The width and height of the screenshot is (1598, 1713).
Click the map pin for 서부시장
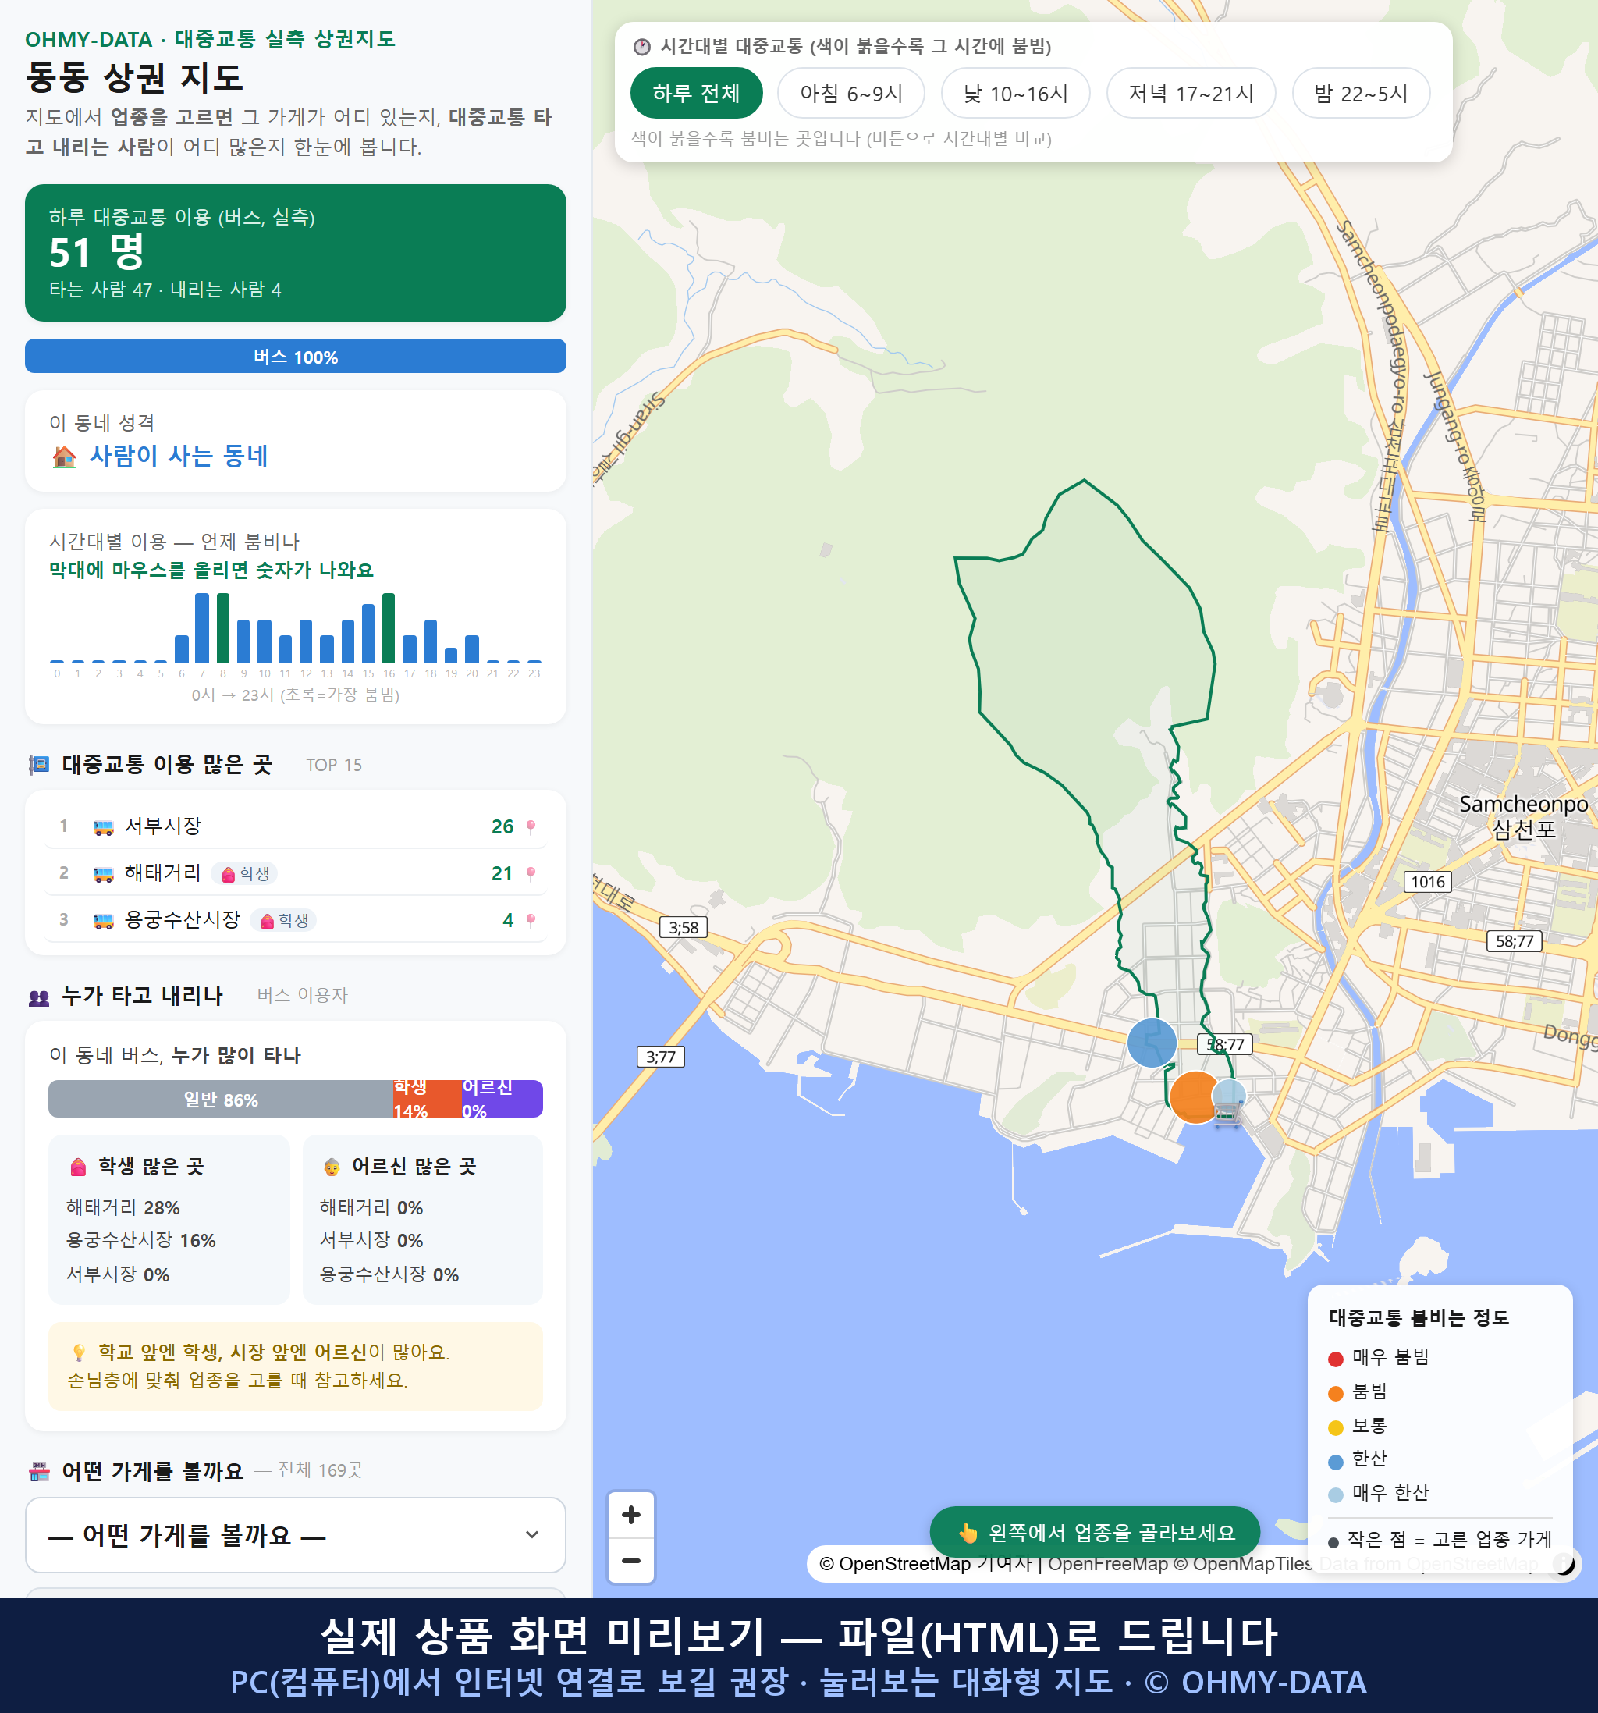pos(531,826)
